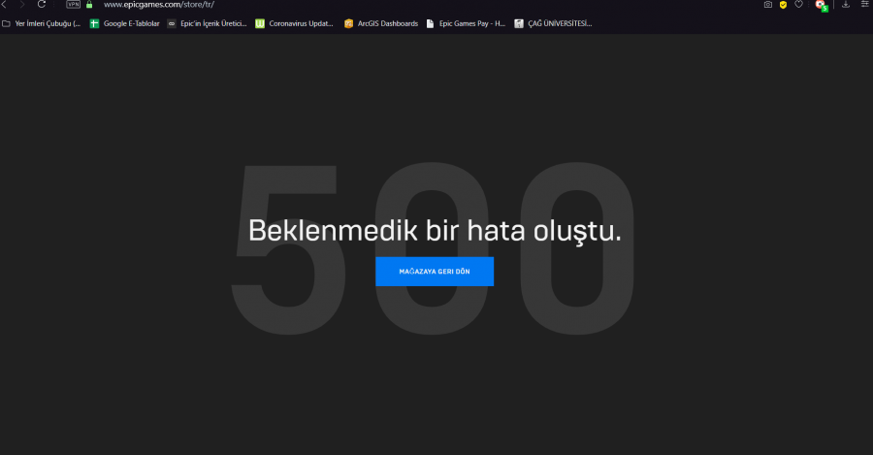This screenshot has width=873, height=455.
Task: Go back to the previous page
Action: pos(3,5)
